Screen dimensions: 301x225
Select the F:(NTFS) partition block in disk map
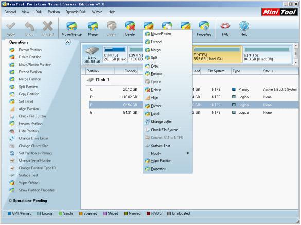coord(217,54)
